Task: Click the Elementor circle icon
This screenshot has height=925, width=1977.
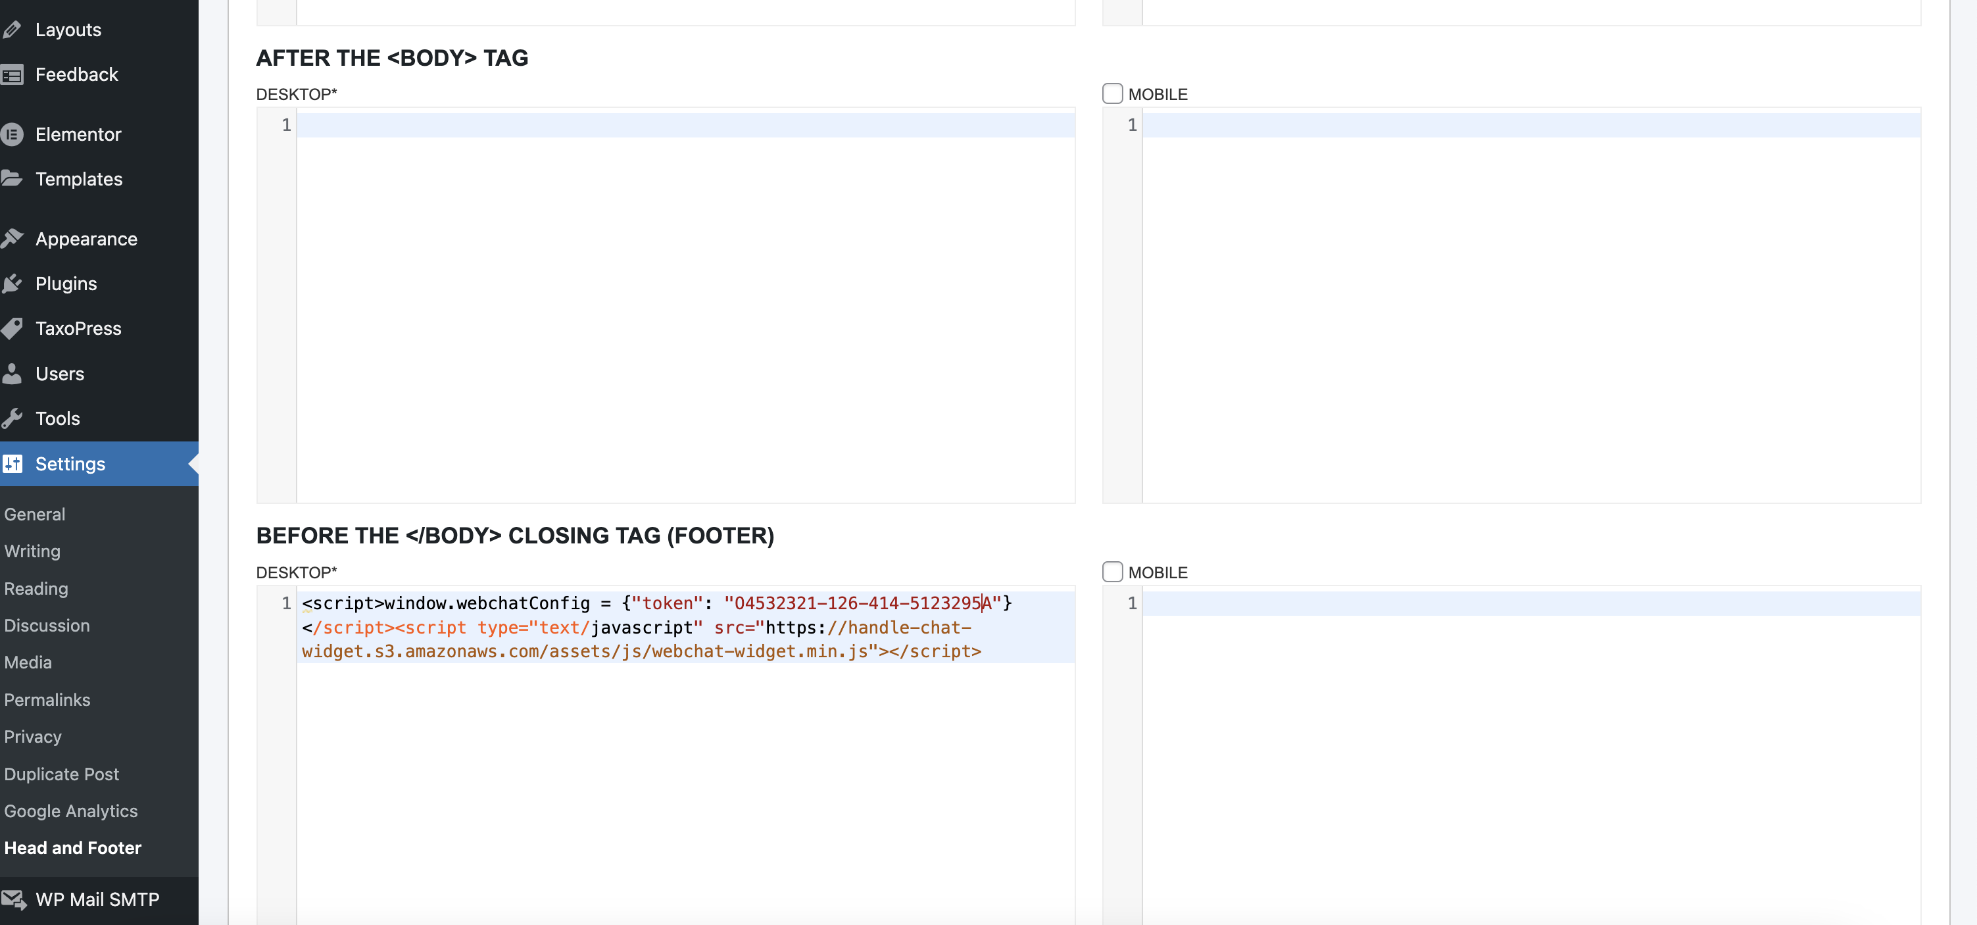Action: (x=12, y=134)
